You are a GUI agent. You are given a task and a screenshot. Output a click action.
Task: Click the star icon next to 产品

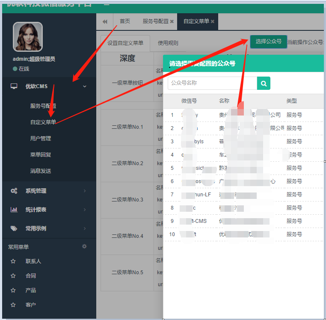[13, 290]
